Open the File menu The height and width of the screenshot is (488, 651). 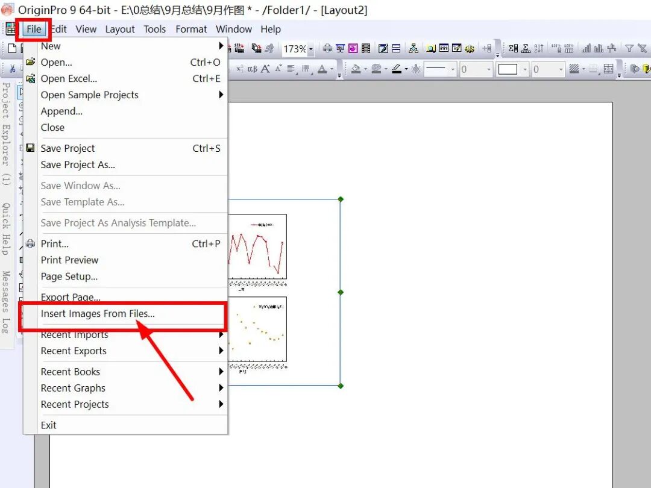[x=34, y=30]
